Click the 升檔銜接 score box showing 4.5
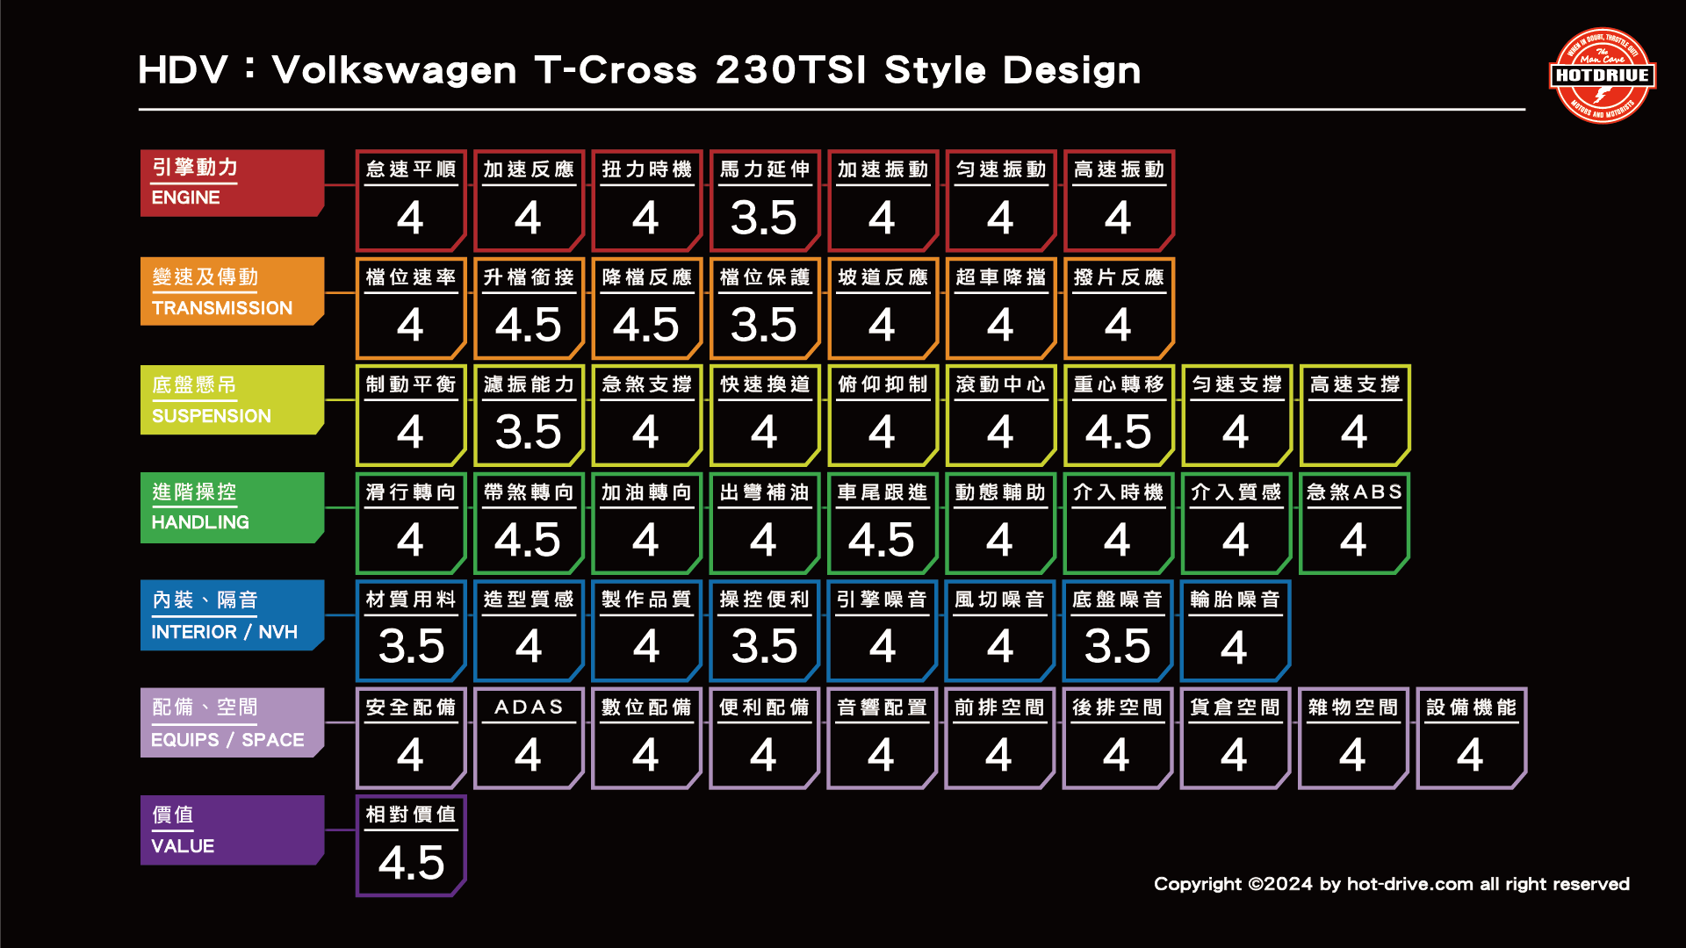The image size is (1686, 948). pyautogui.click(x=528, y=308)
